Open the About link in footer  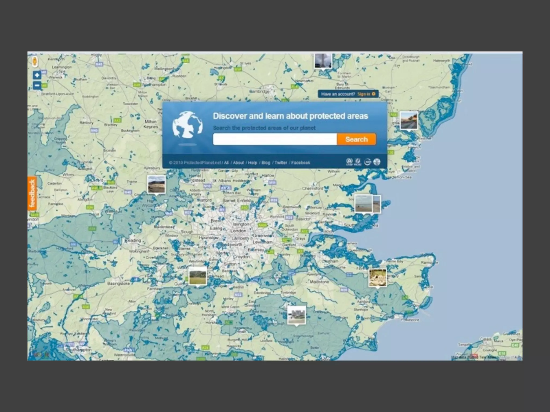pos(238,163)
